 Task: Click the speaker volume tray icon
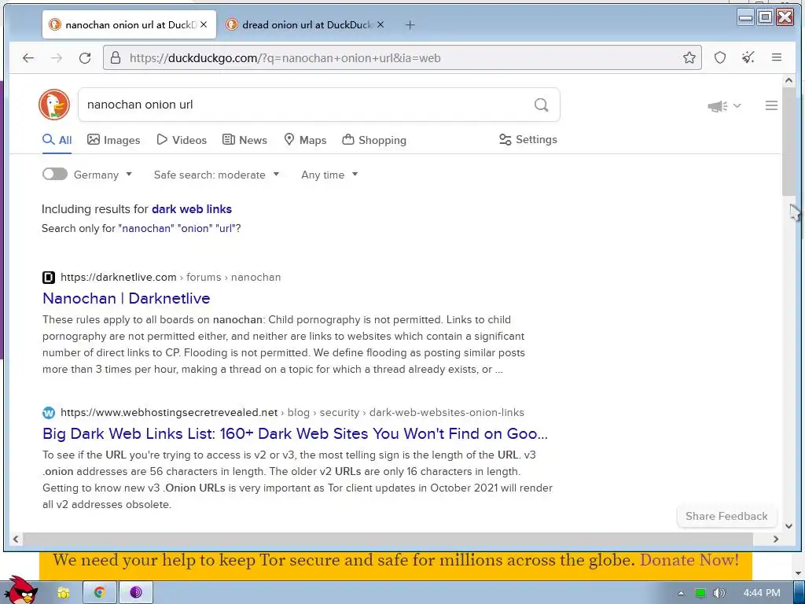[x=719, y=593]
